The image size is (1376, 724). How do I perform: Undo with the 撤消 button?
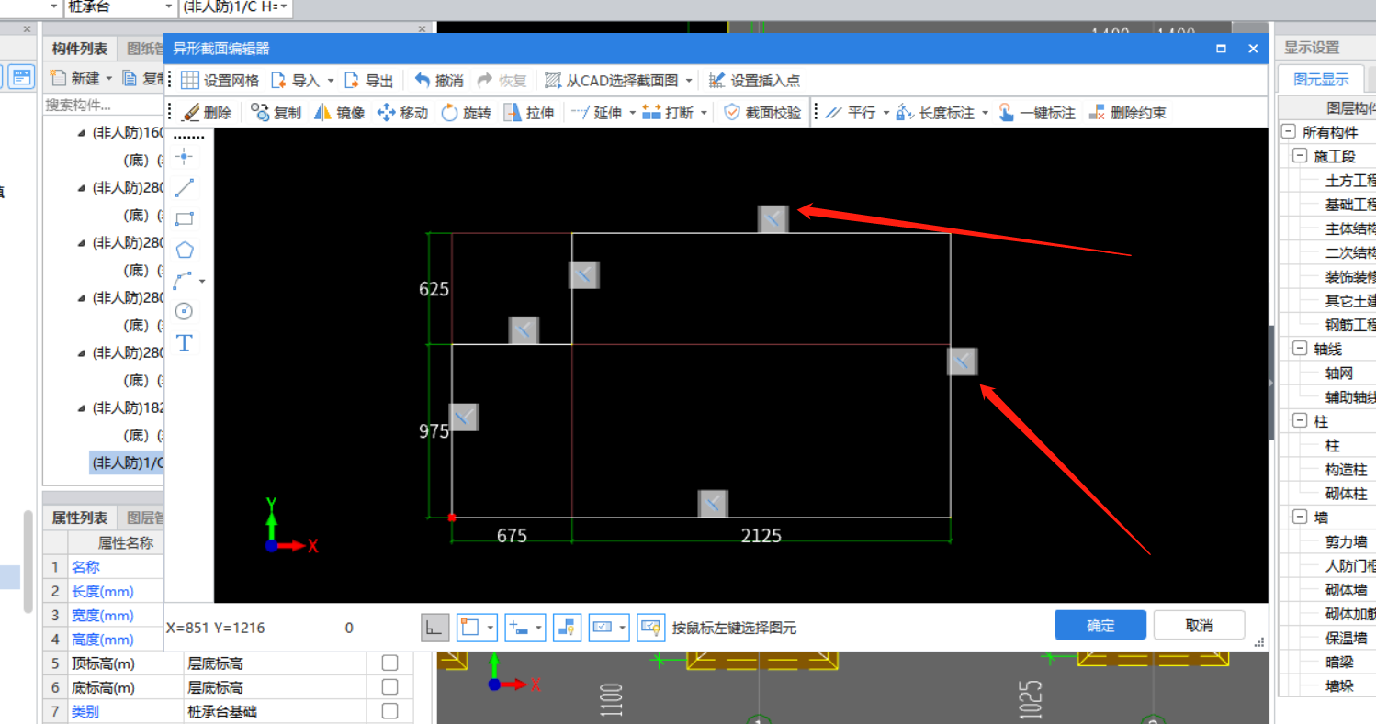(x=439, y=81)
